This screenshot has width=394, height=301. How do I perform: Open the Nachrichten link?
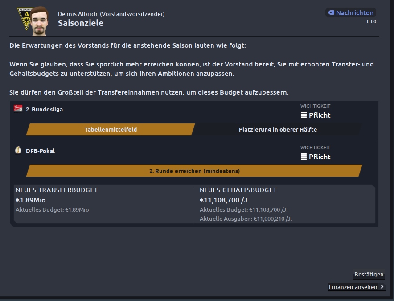click(354, 13)
